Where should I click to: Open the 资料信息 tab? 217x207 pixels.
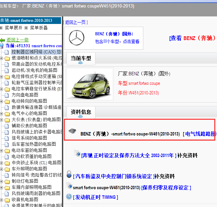(81, 113)
